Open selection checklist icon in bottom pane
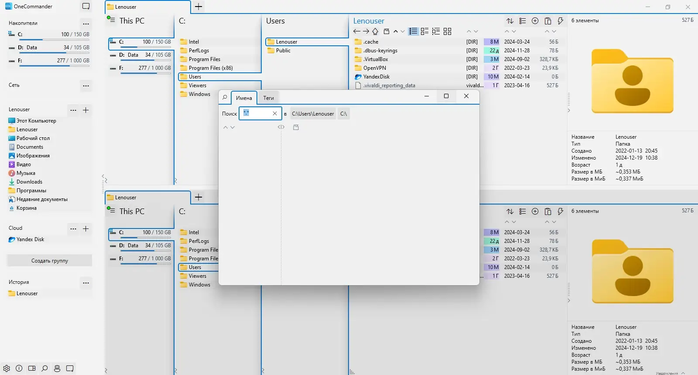The height and width of the screenshot is (375, 698). (523, 211)
